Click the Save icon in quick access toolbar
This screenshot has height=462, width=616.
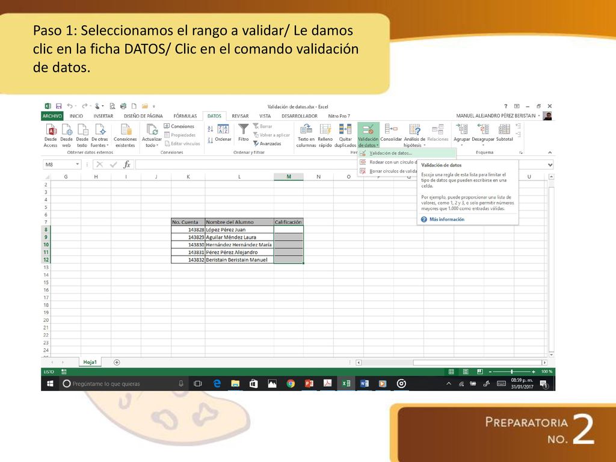(x=58, y=106)
